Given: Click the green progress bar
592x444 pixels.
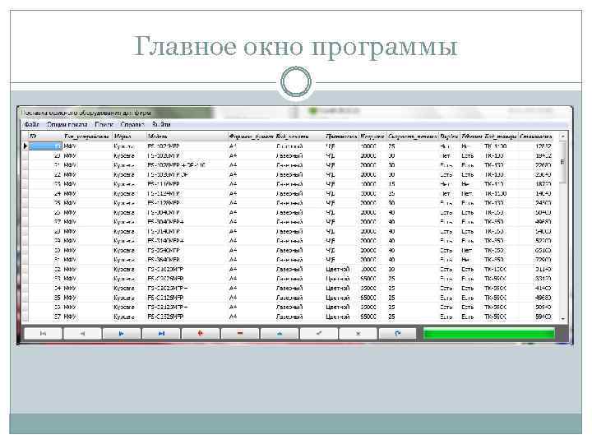Looking at the screenshot, I should click(x=489, y=334).
